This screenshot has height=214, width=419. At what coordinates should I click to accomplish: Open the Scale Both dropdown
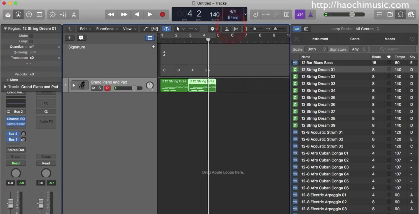316,49
